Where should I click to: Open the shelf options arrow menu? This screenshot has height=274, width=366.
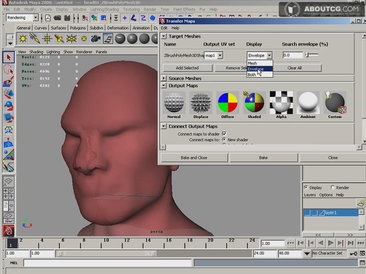pyautogui.click(x=10, y=43)
